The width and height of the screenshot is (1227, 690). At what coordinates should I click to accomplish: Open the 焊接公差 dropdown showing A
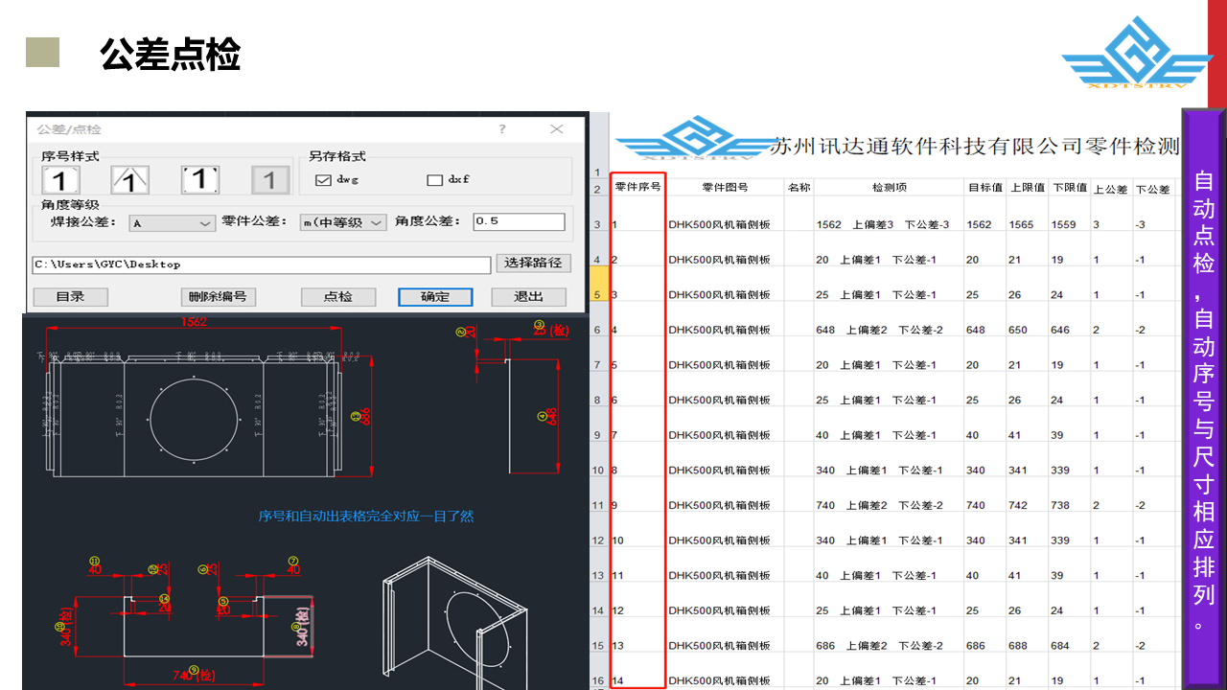click(x=173, y=222)
